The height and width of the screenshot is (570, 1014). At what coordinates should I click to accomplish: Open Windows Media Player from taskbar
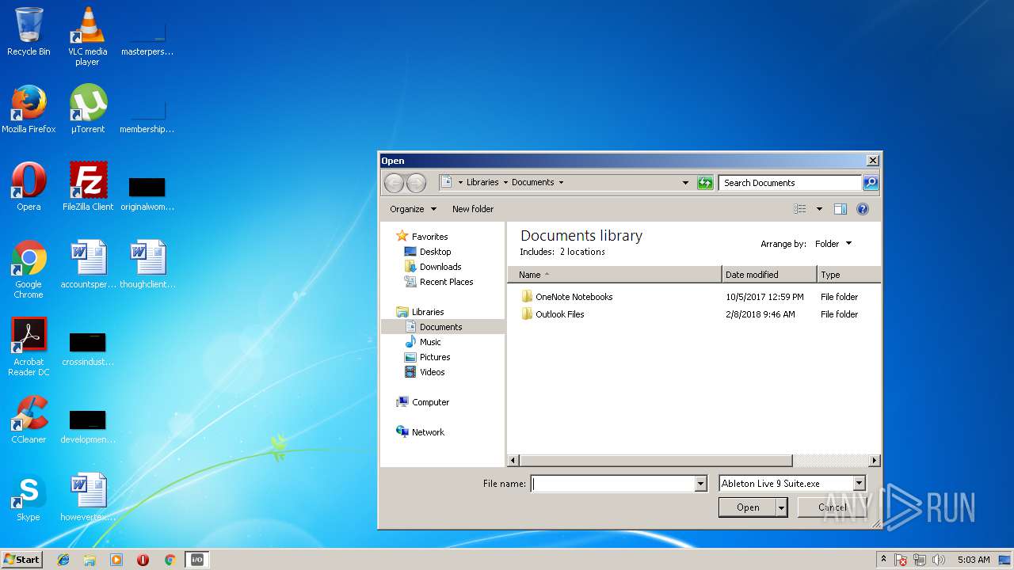click(x=116, y=560)
